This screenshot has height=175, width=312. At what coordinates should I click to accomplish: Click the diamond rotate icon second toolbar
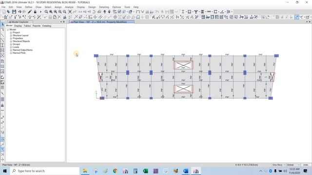coord(115,17)
